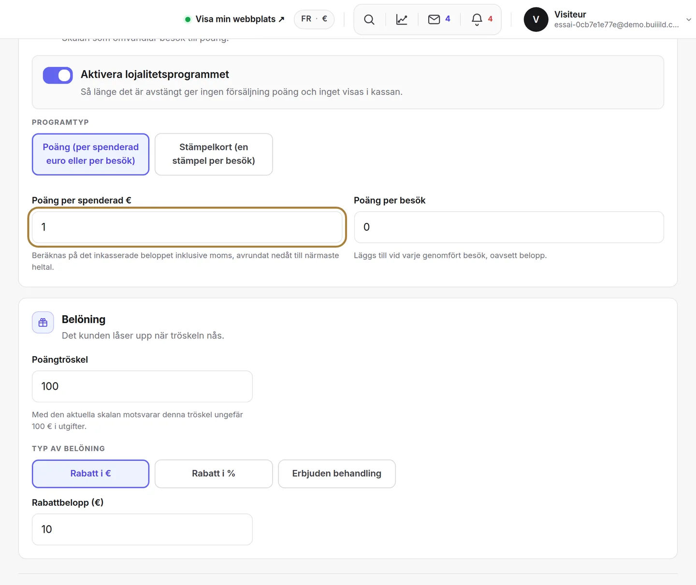Click the Poäng per spenderad € field
The image size is (696, 585).
pos(187,227)
